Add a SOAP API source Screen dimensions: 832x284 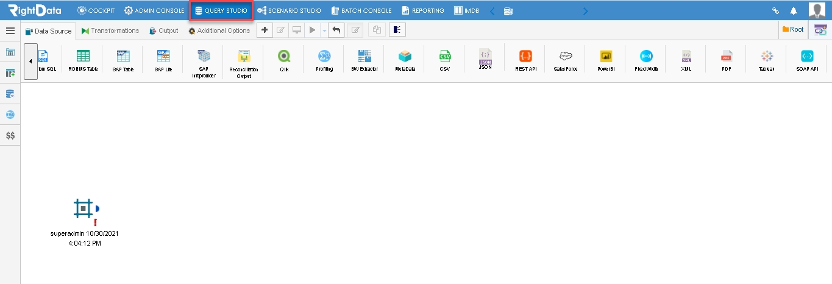coord(807,60)
